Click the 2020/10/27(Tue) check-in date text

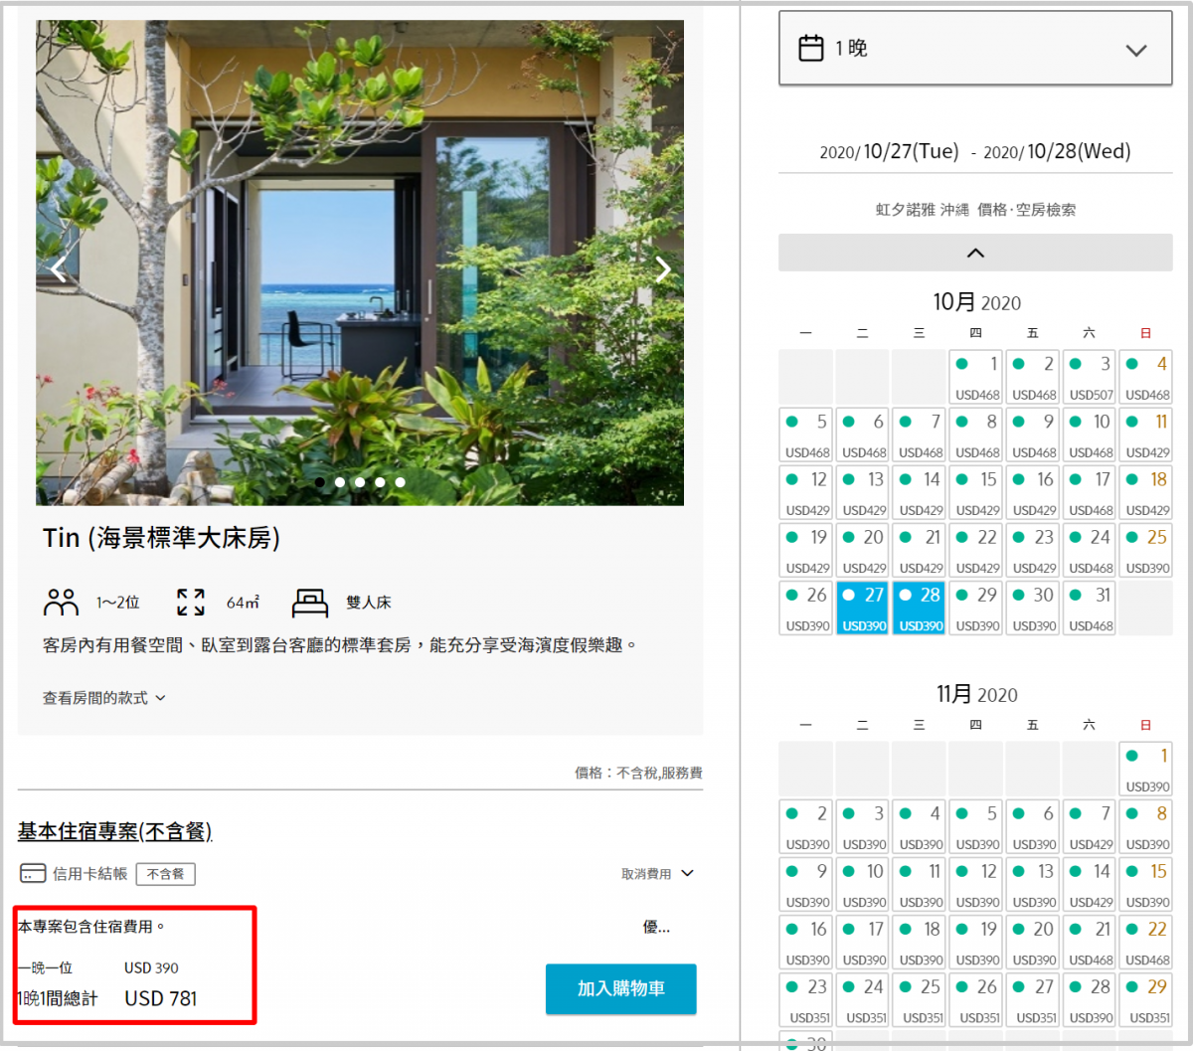(x=889, y=151)
